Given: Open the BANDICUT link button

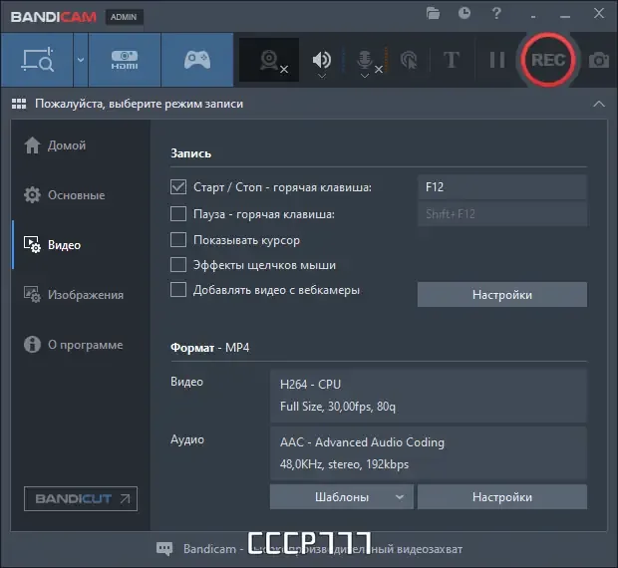Looking at the screenshot, I should (81, 498).
